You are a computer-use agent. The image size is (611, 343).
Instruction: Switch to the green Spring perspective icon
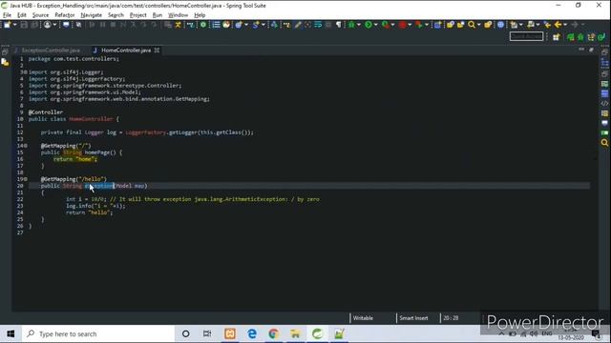571,37
